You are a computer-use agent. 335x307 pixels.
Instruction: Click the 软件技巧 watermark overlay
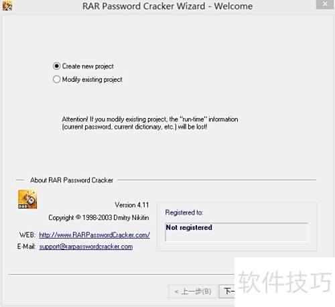tap(285, 282)
